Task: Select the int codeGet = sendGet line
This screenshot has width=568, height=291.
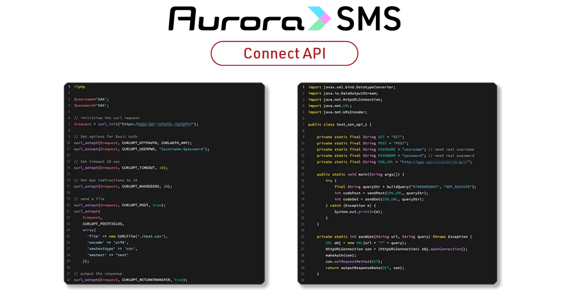Action: 379,199
